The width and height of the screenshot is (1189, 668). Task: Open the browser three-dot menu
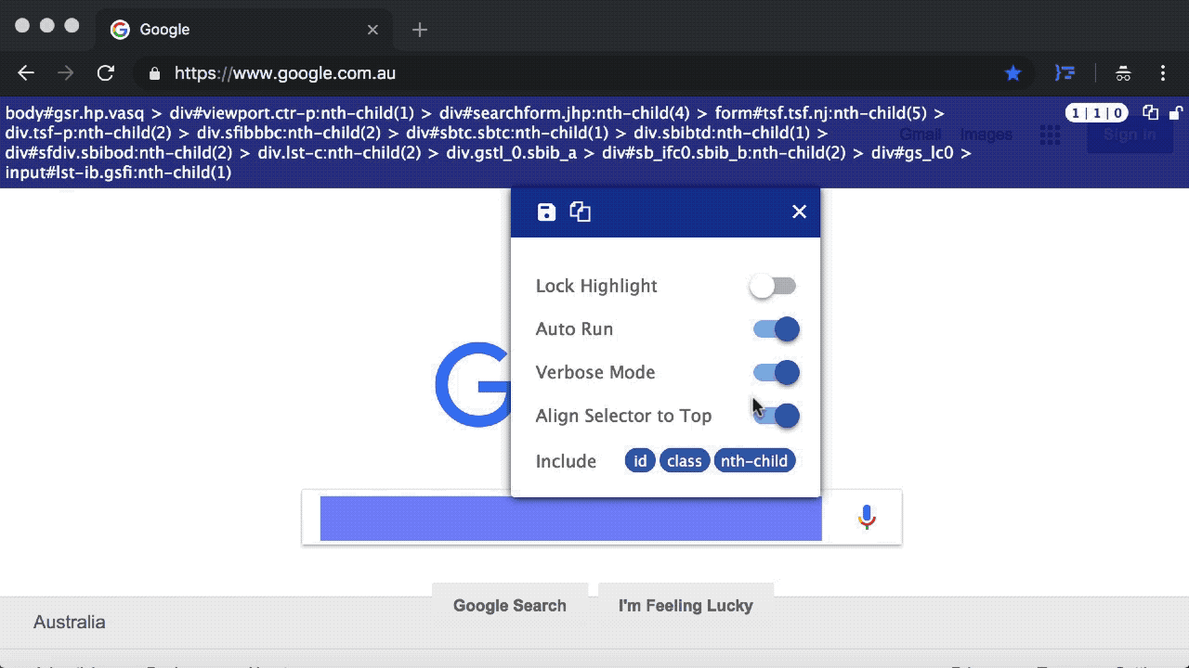click(x=1163, y=73)
